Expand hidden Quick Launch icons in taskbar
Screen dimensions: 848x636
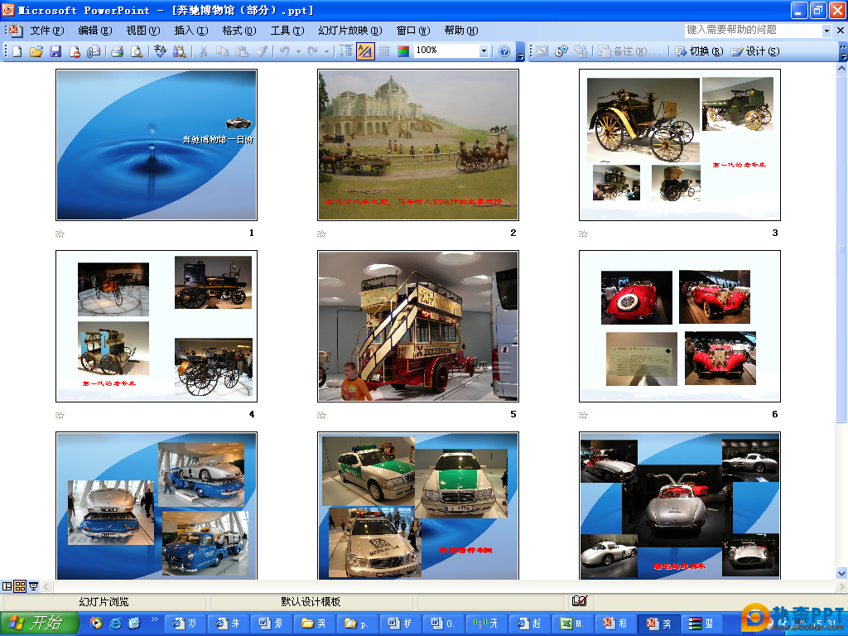[155, 619]
